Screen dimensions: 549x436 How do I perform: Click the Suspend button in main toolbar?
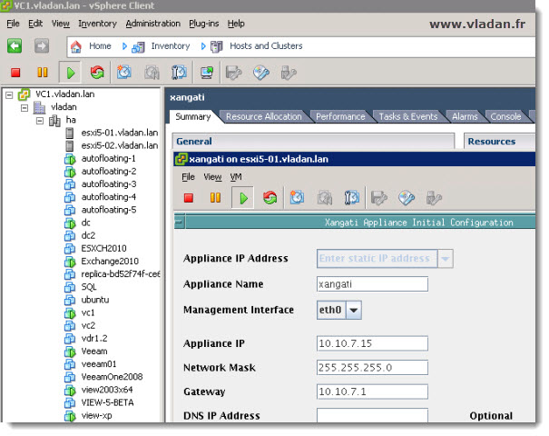pos(43,73)
